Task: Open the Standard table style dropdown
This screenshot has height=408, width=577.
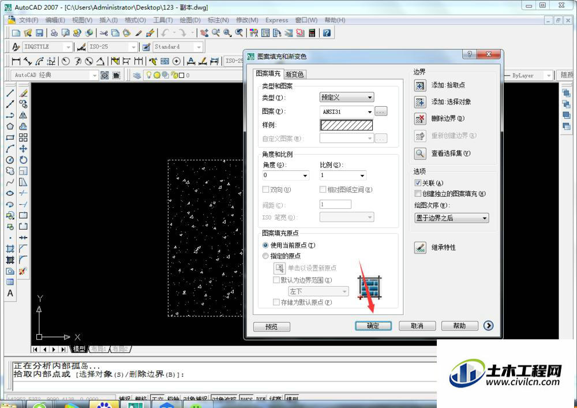Action: click(x=198, y=47)
